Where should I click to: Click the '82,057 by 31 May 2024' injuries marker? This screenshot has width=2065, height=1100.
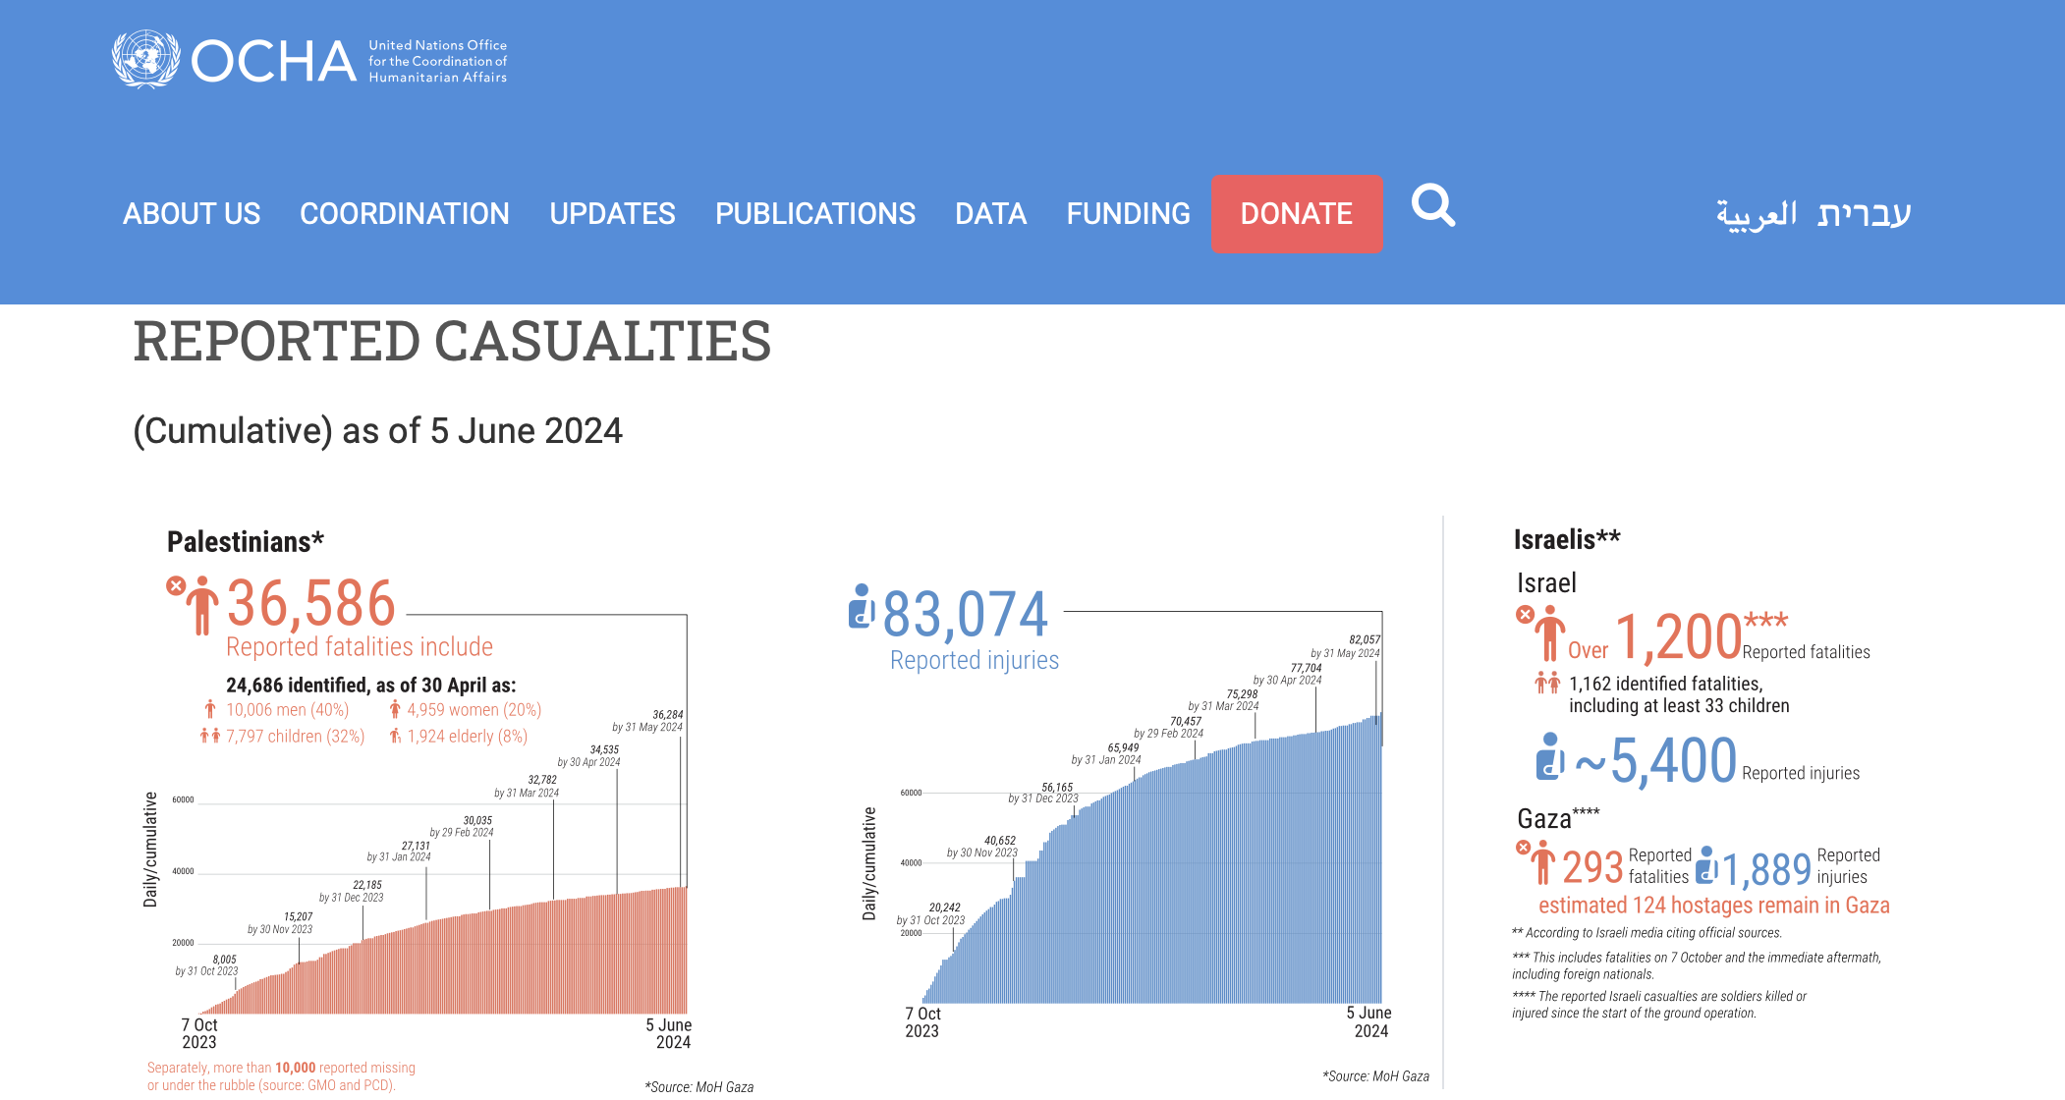1346,646
